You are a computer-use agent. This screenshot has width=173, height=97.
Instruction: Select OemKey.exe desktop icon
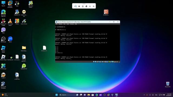[10, 58]
